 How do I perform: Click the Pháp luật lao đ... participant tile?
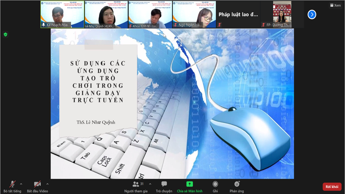[238, 14]
